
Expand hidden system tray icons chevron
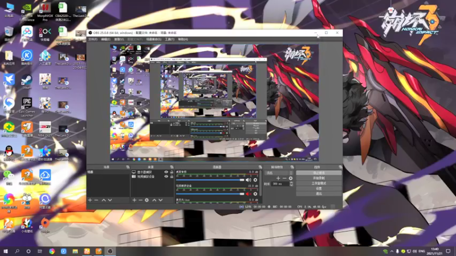392,251
